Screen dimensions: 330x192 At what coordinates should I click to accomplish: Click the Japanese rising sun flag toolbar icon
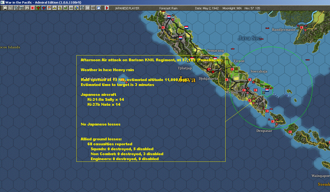[x=33, y=8]
